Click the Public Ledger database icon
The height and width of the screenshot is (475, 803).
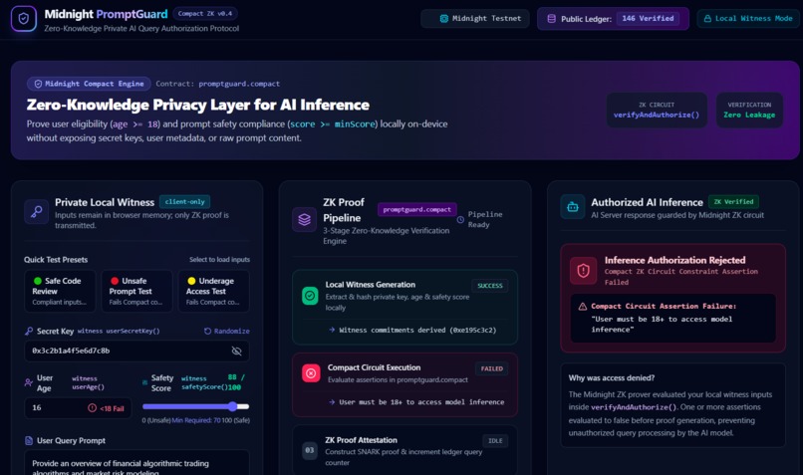click(x=552, y=19)
